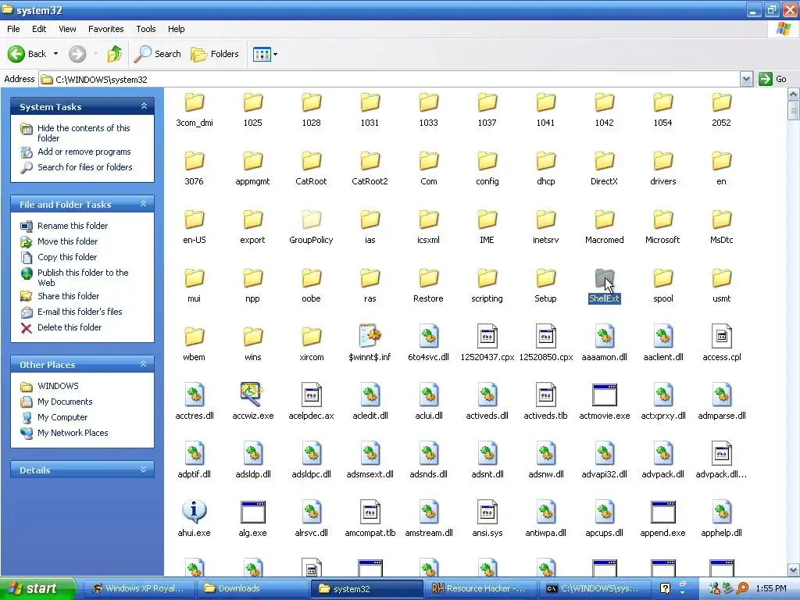800x600 pixels.
Task: Click the Forward navigation arrow
Action: [77, 54]
